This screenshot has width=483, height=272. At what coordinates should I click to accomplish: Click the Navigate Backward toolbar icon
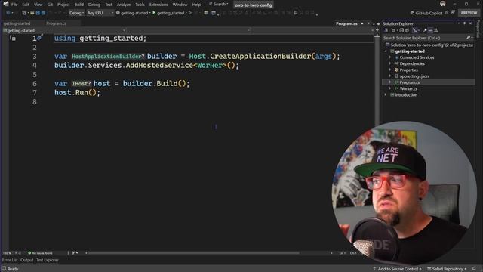[8, 13]
